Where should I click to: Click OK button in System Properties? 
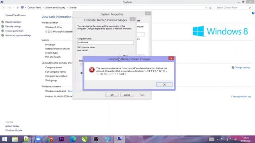tap(112, 95)
